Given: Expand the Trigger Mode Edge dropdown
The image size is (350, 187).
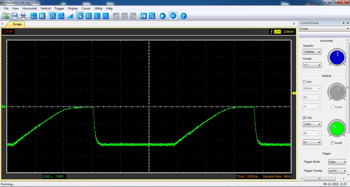Looking at the screenshot, I should [x=337, y=162].
